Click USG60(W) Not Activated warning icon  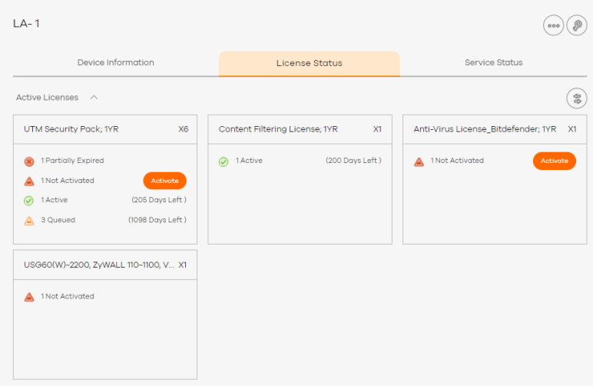29,297
